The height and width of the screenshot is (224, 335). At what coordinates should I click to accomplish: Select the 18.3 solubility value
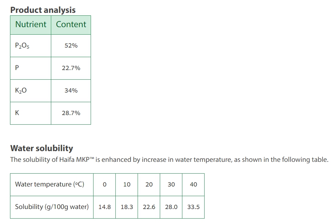click(x=127, y=207)
